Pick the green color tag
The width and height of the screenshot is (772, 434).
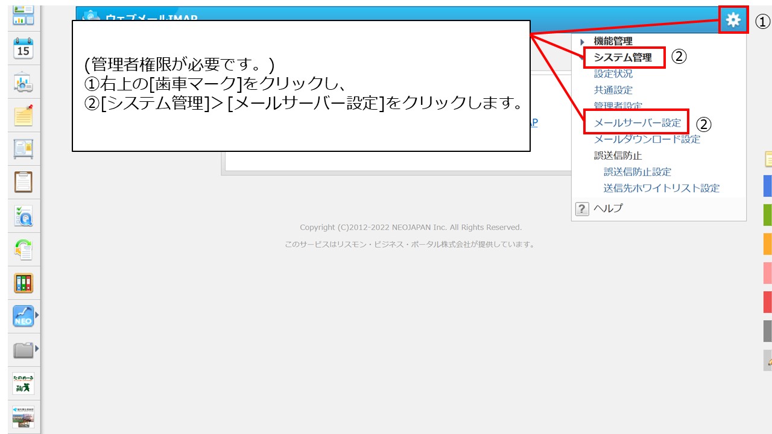tap(768, 215)
